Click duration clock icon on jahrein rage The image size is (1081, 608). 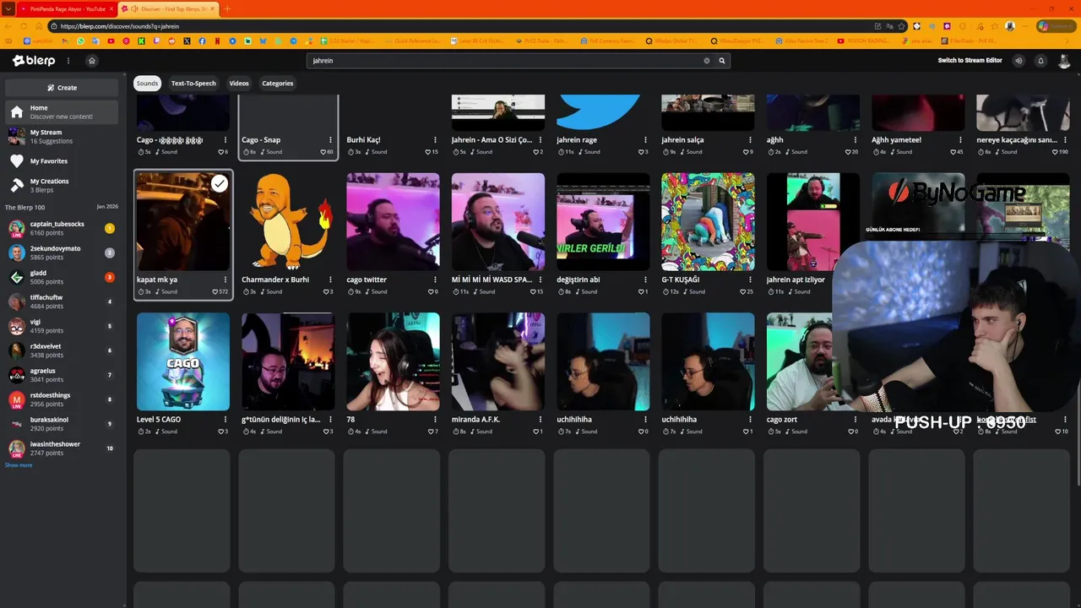coord(562,152)
